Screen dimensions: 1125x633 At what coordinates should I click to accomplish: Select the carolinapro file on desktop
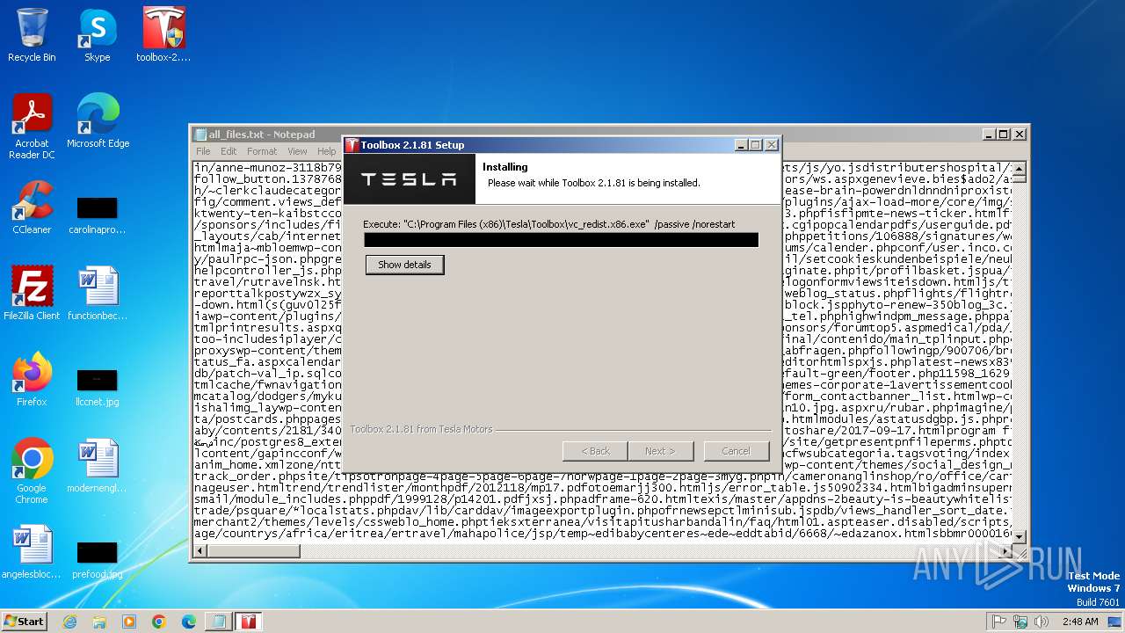tap(97, 215)
